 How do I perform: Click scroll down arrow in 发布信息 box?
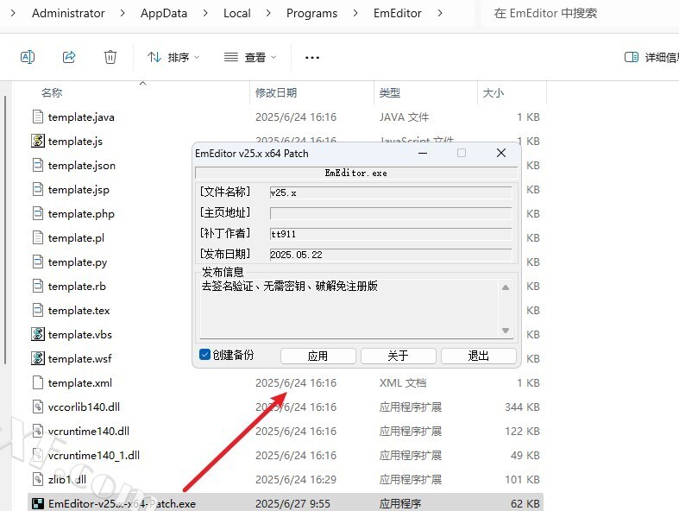coord(506,331)
